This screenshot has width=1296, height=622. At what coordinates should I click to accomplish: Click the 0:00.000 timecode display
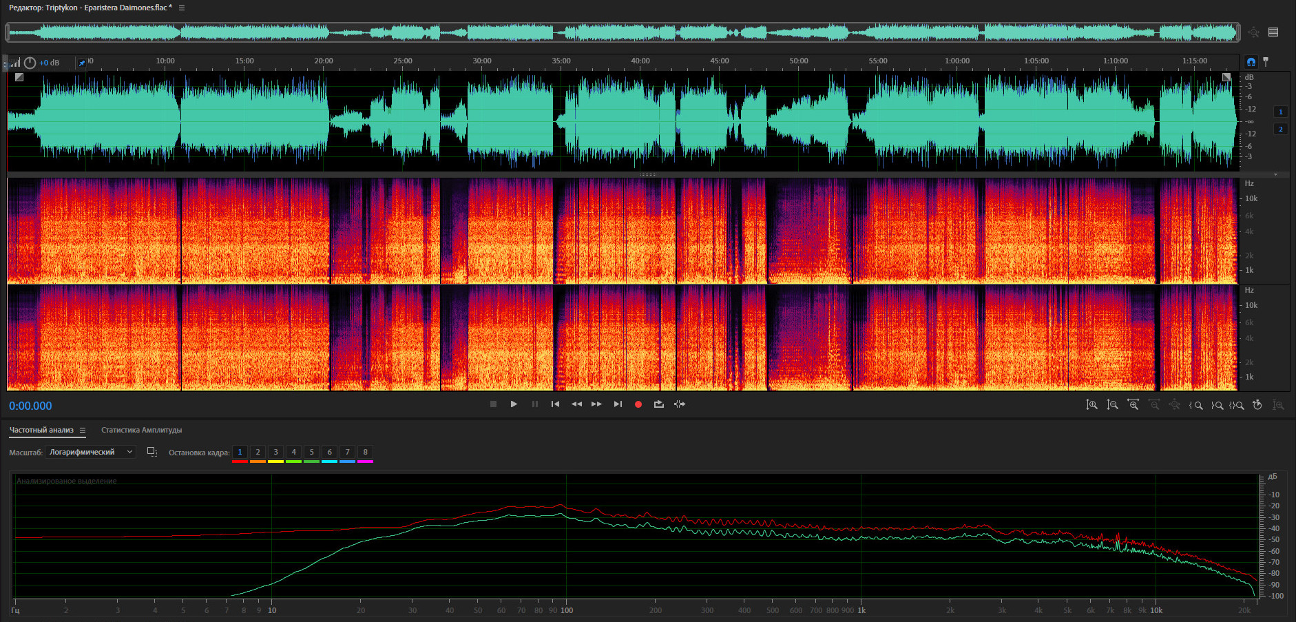click(x=30, y=406)
